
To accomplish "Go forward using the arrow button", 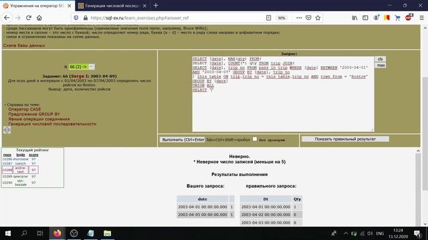I will coord(18,18).
